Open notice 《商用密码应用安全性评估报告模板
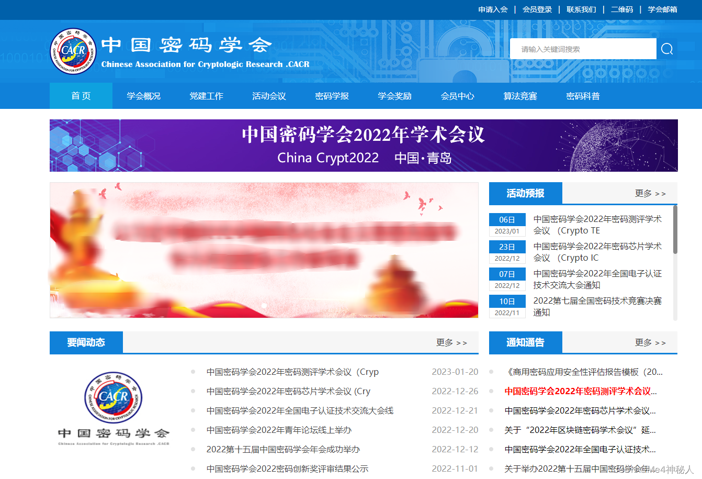 (x=584, y=372)
